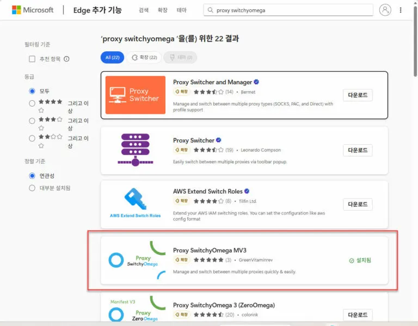Click publisher name GreenVitaminrev
The height and width of the screenshot is (326, 418).
[x=256, y=260]
